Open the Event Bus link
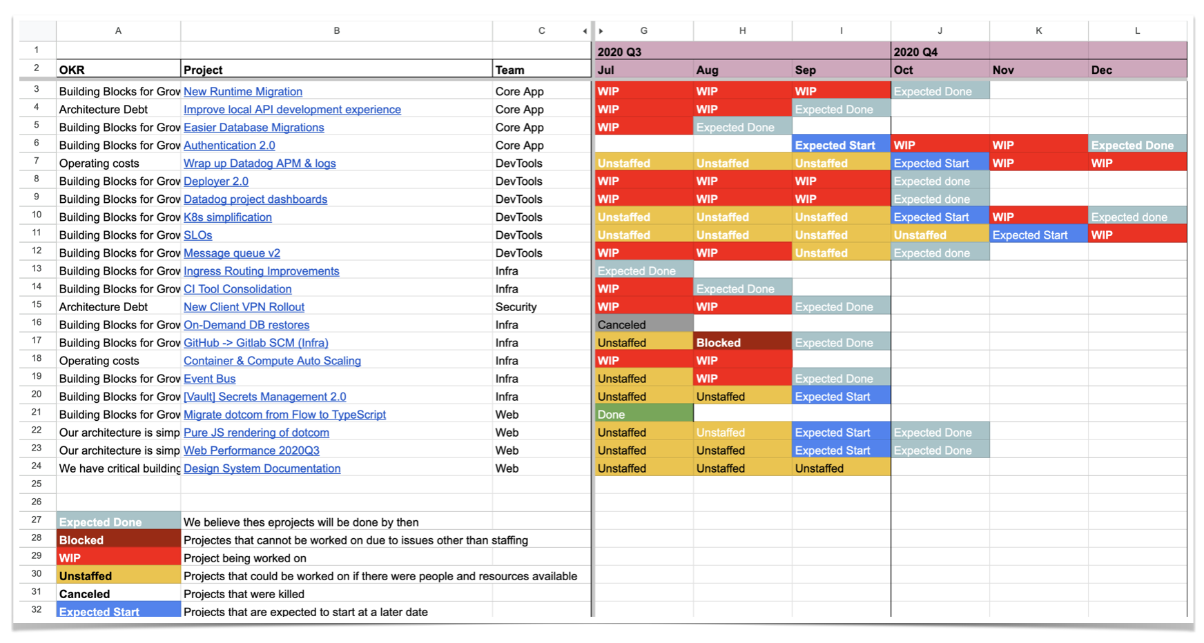This screenshot has height=643, width=1204. [209, 378]
